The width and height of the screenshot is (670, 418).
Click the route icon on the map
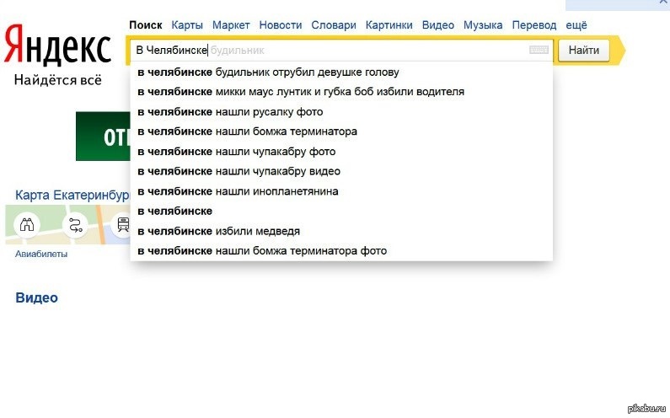tap(76, 225)
